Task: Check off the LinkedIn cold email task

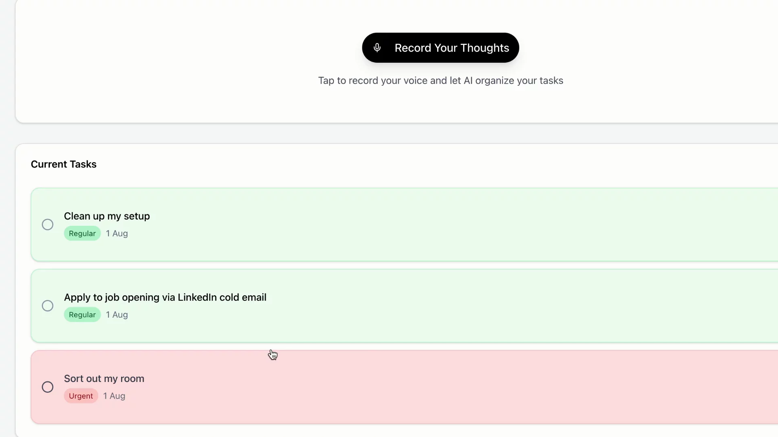Action: [47, 306]
